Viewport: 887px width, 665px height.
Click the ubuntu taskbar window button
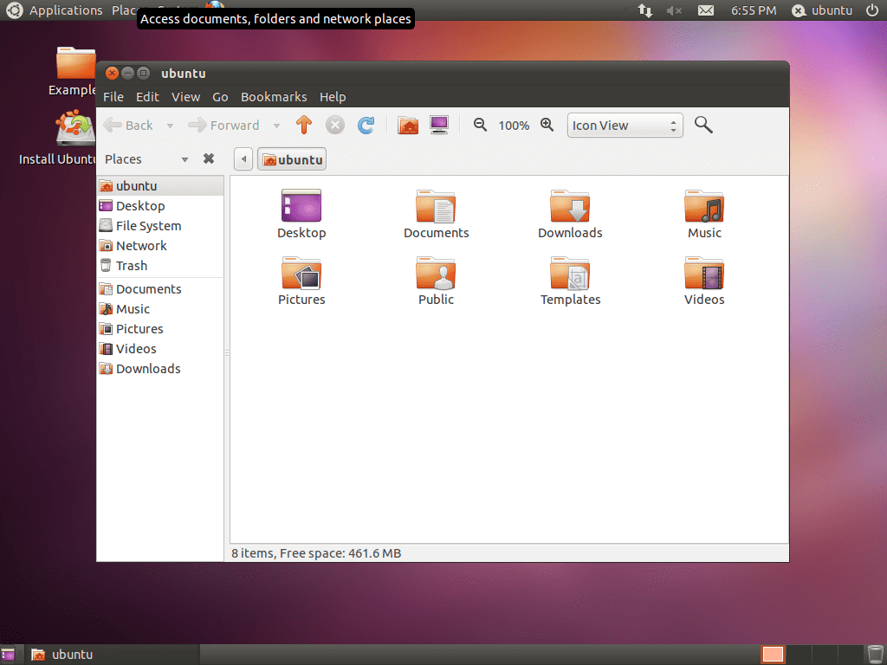(x=113, y=655)
